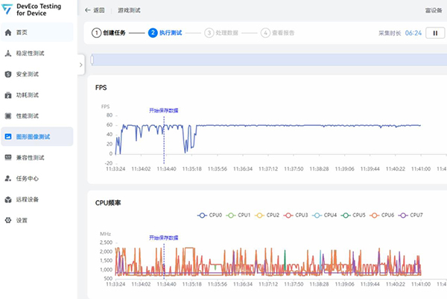Open the 性能测试 sidebar icon
This screenshot has width=447, height=299.
point(8,116)
